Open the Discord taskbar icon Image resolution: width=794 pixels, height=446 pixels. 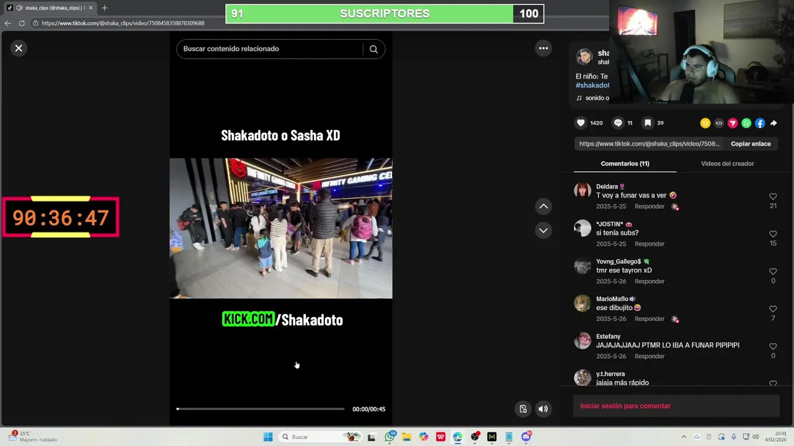tap(526, 437)
